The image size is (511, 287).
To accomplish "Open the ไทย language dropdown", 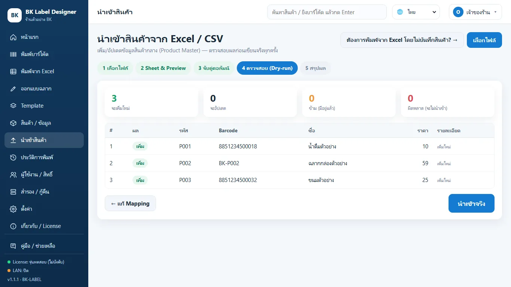I will click(x=416, y=12).
